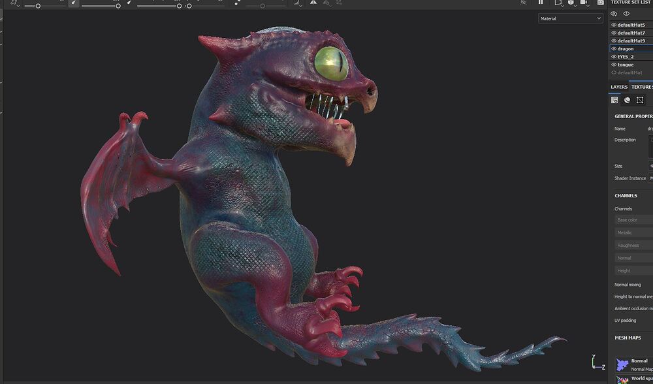Show the hidden defaultMat texture set
Screen dimensions: 653x384
[613, 72]
